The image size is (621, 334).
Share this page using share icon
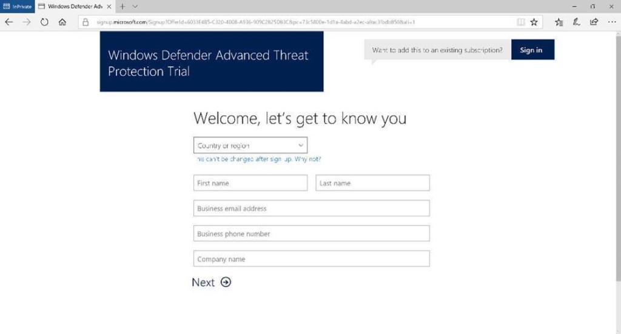pos(594,22)
